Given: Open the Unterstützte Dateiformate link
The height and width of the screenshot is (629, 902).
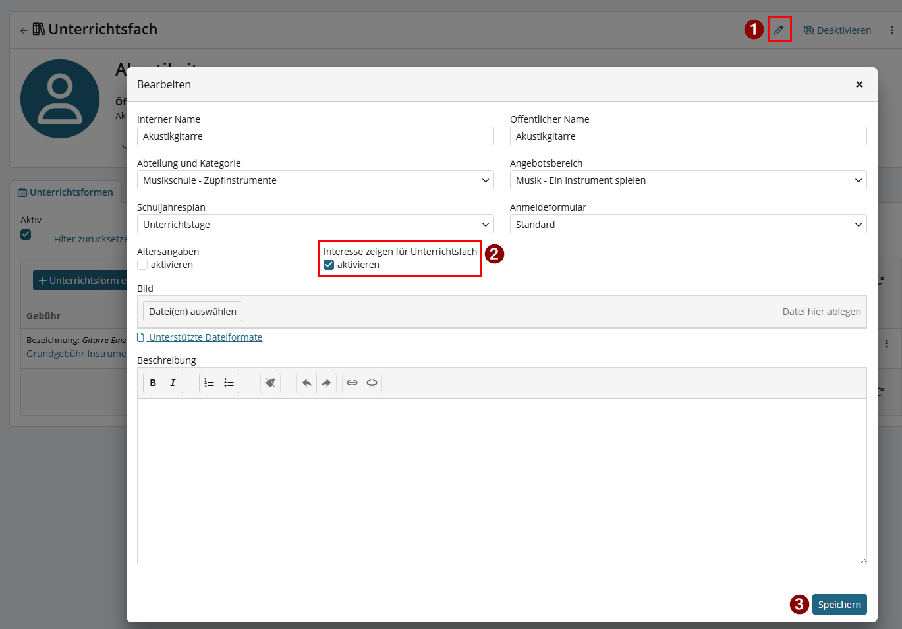Looking at the screenshot, I should pos(200,337).
